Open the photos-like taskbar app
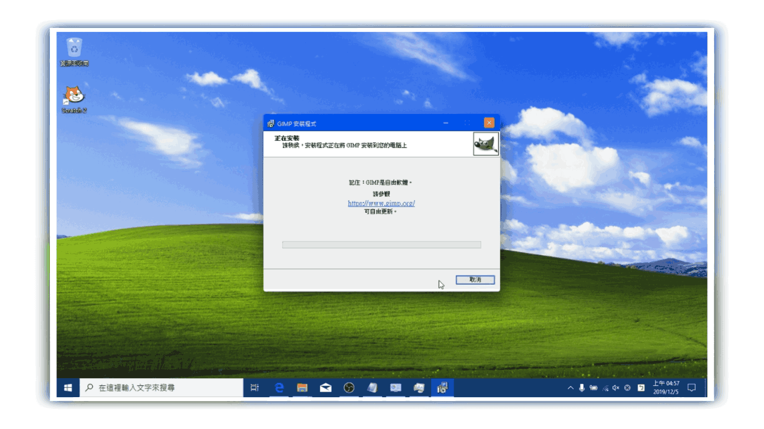 [419, 388]
